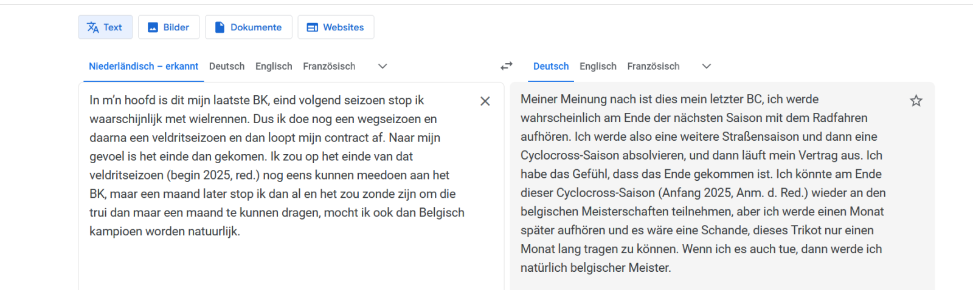This screenshot has width=973, height=290.
Task: Save translation with the star icon
Action: click(x=916, y=101)
